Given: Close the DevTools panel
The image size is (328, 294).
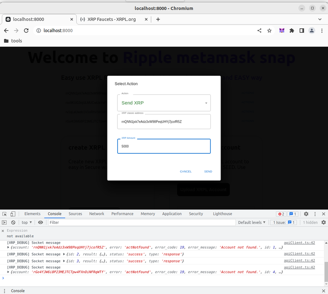Looking at the screenshot, I should coord(323,214).
